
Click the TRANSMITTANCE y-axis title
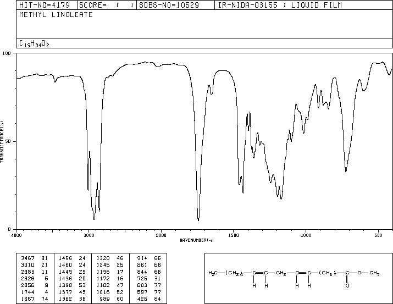click(x=2, y=142)
